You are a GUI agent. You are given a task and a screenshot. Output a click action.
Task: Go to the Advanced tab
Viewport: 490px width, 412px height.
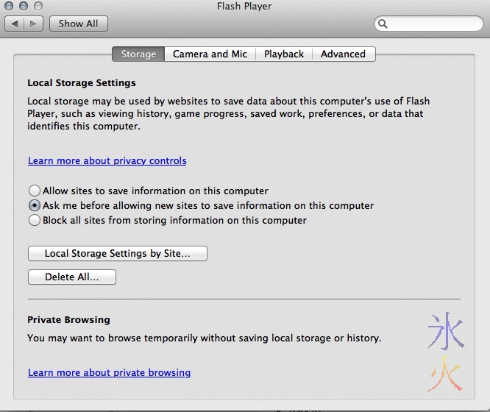(343, 54)
